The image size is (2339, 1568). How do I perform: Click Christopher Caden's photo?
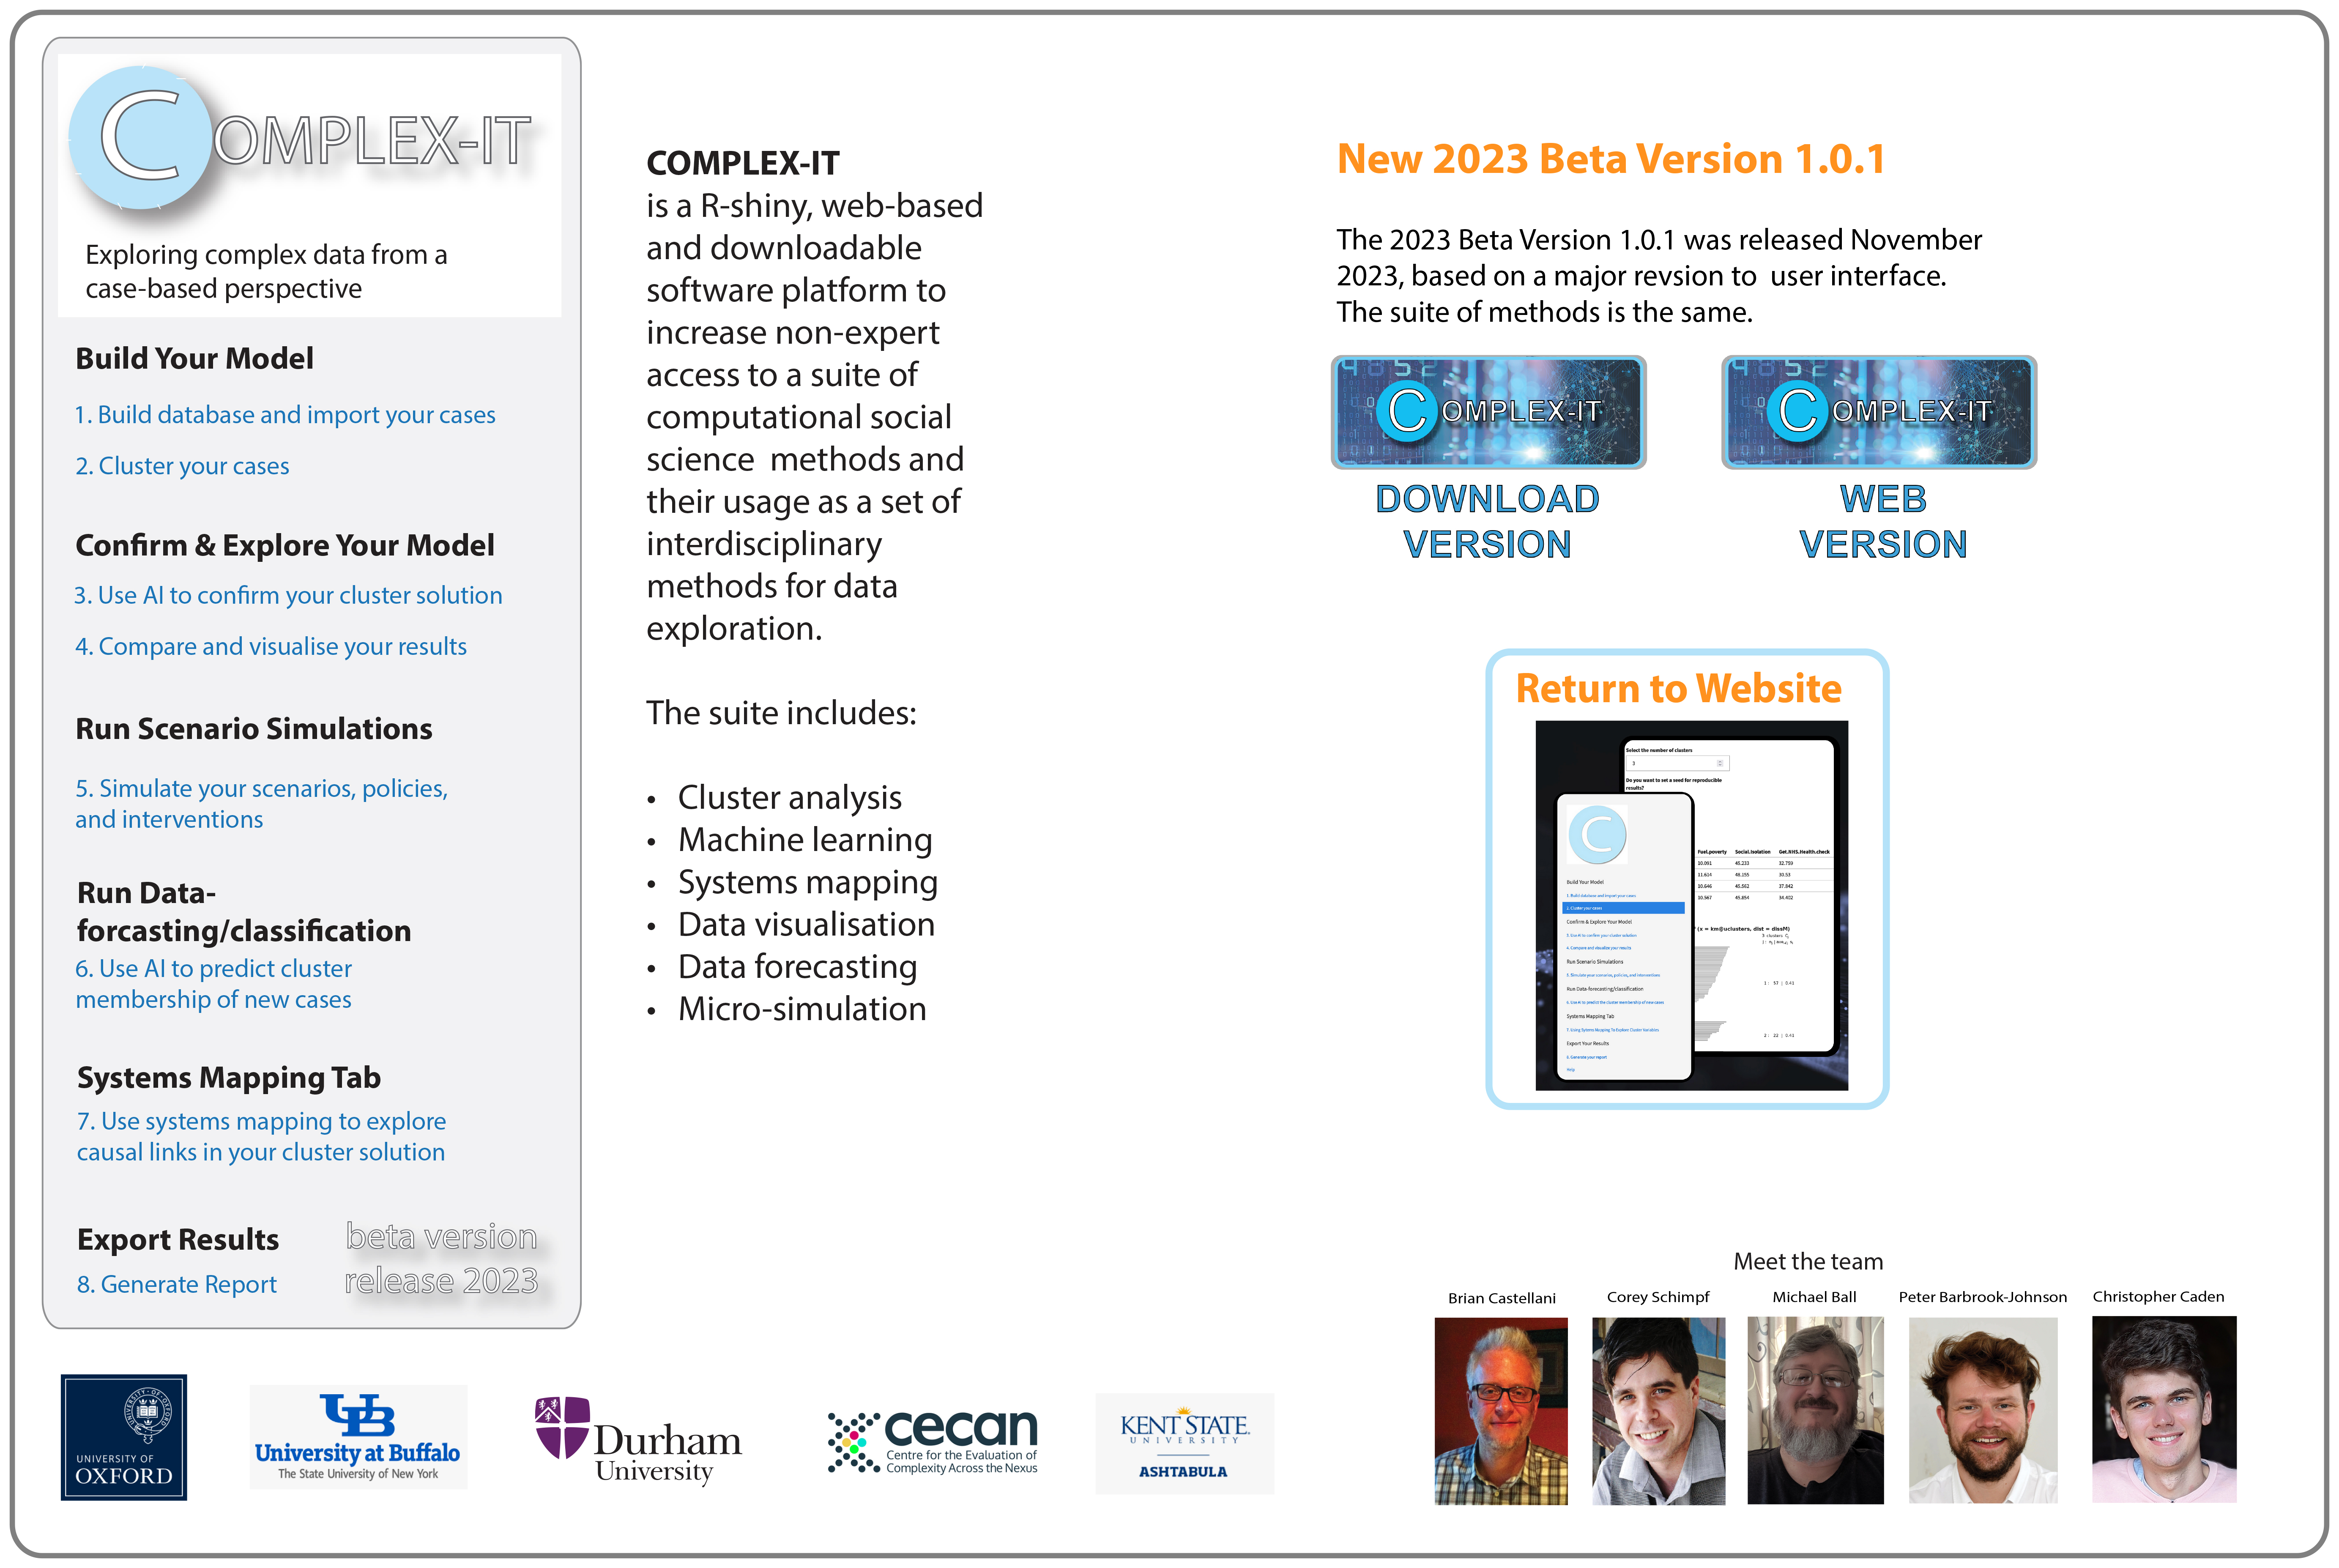[x=2164, y=1410]
